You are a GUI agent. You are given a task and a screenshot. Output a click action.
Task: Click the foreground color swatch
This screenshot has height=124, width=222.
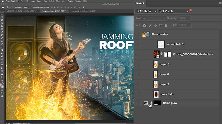tap(2, 86)
